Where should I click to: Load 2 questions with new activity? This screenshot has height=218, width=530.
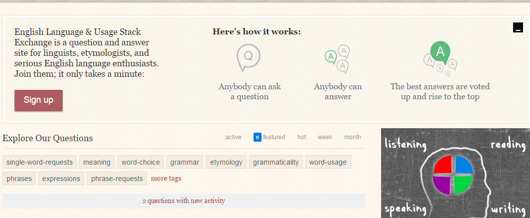pyautogui.click(x=183, y=201)
